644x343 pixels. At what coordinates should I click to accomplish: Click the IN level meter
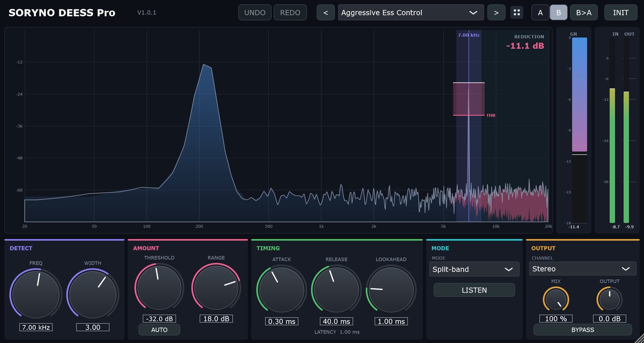pos(612,130)
